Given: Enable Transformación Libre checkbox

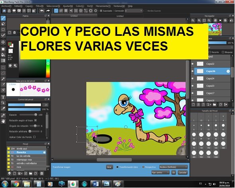Looking at the screenshot, I should tap(117, 167).
